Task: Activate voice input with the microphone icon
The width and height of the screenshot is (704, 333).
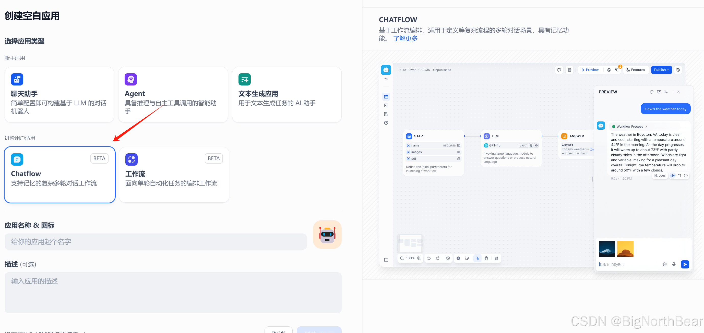Action: point(674,264)
